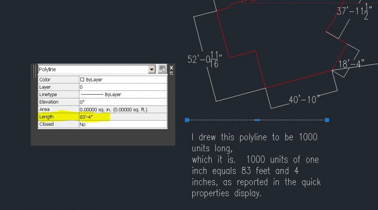The height and width of the screenshot is (210, 378).
Task: Open the palette options menu below the X
Action: pyautogui.click(x=171, y=73)
